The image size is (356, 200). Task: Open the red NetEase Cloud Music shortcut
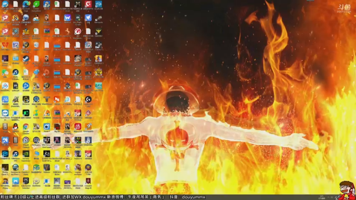[x=77, y=127]
